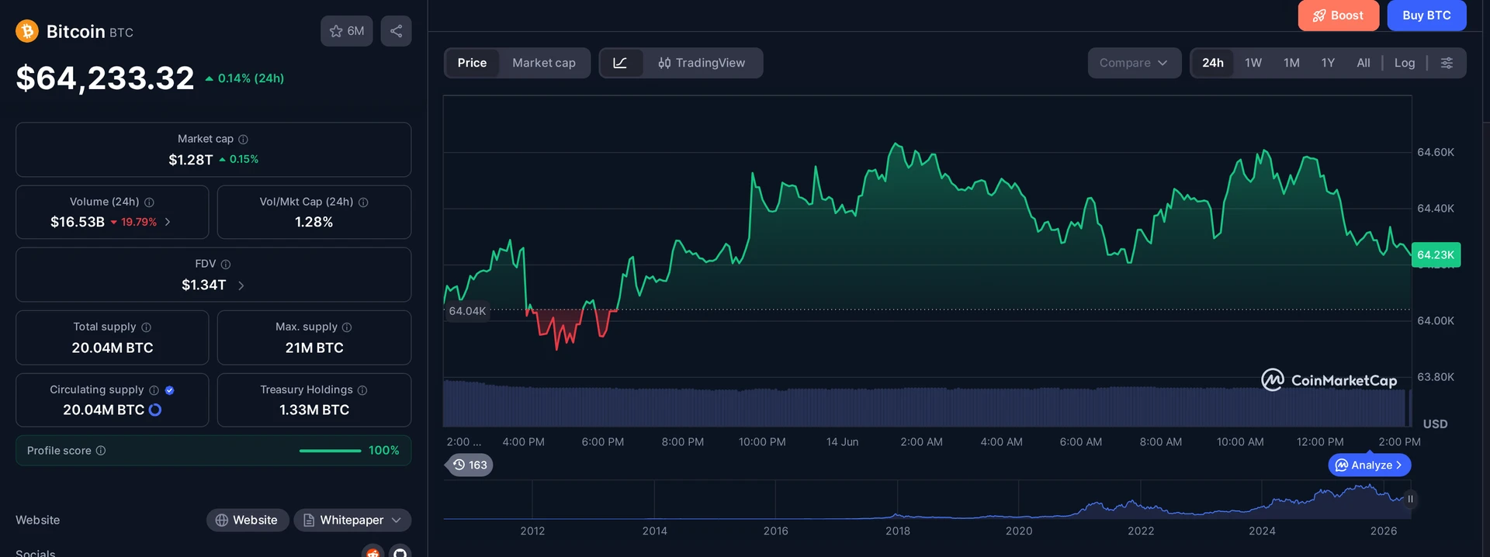Screen dimensions: 1490x557
Task: Select the 1Y time range
Action: [1328, 63]
